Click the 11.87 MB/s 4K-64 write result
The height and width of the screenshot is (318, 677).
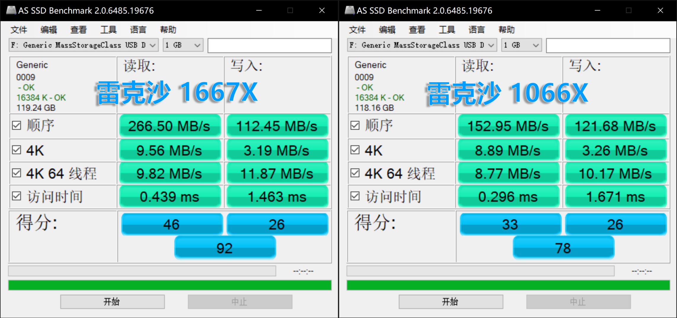(277, 173)
